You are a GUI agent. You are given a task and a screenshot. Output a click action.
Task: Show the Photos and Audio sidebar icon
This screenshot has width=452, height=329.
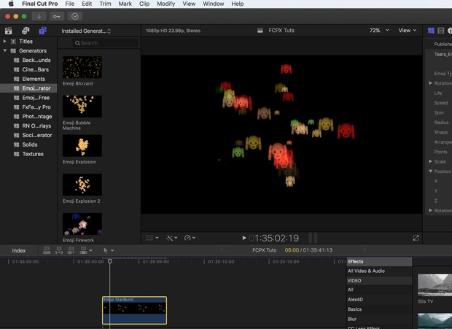coord(26,31)
